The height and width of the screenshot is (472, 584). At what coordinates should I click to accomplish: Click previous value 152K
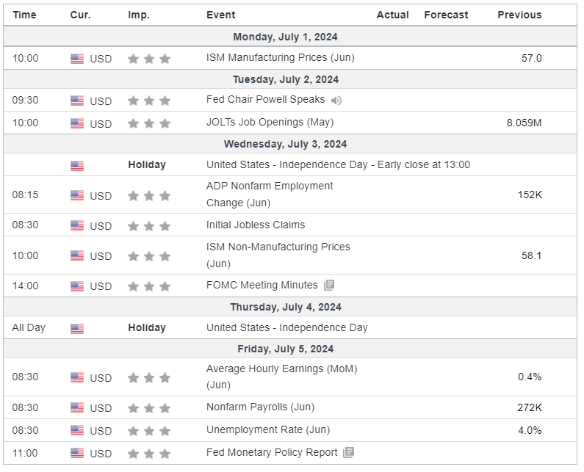(530, 195)
